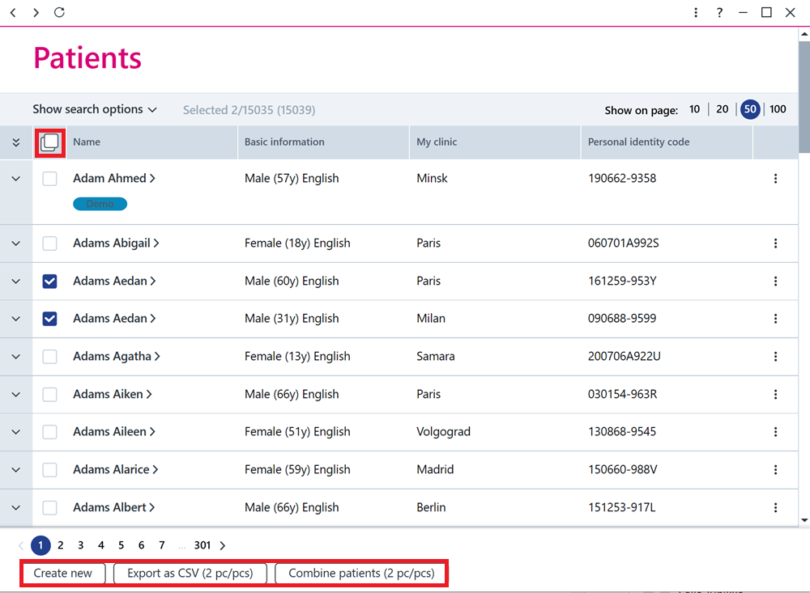Image resolution: width=810 pixels, height=593 pixels.
Task: Go to next page with pagination arrow
Action: [x=223, y=545]
